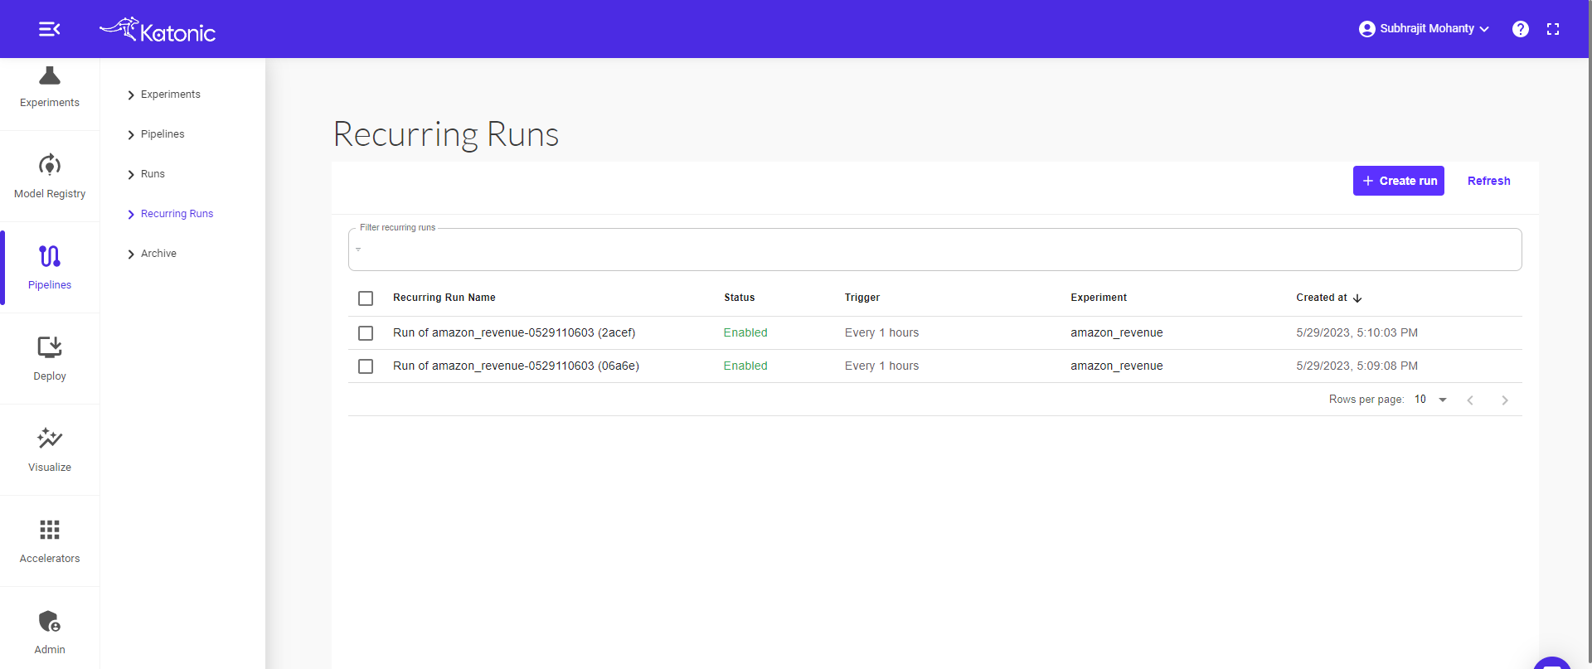The width and height of the screenshot is (1592, 669).
Task: Click the Rows per page label
Action: tap(1366, 400)
